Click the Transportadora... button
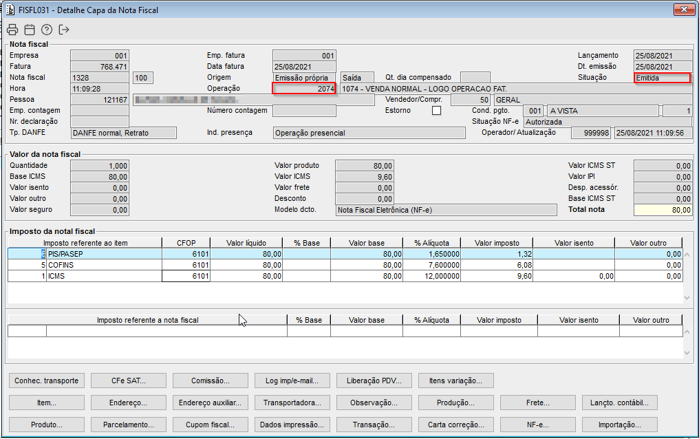The height and width of the screenshot is (439, 699). 292,403
